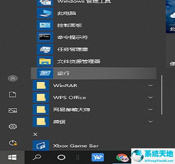This screenshot has width=175, height=164.
Task: Select the 任务管理器 label
Action: (x=73, y=49)
